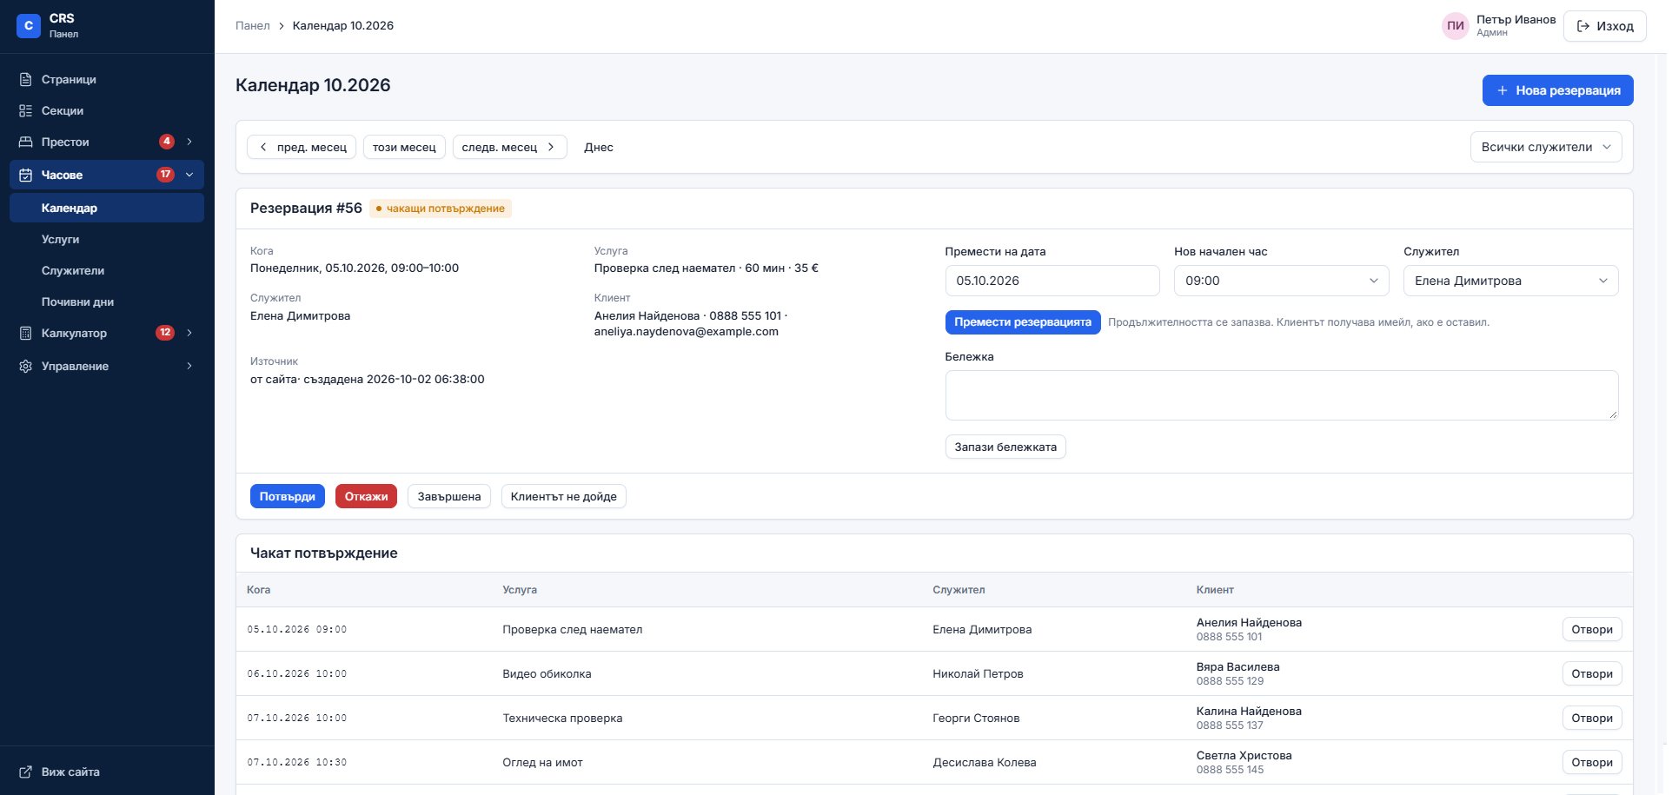This screenshot has height=795, width=1672.
Task: Click the Калкулатор calculator icon
Action: point(26,333)
